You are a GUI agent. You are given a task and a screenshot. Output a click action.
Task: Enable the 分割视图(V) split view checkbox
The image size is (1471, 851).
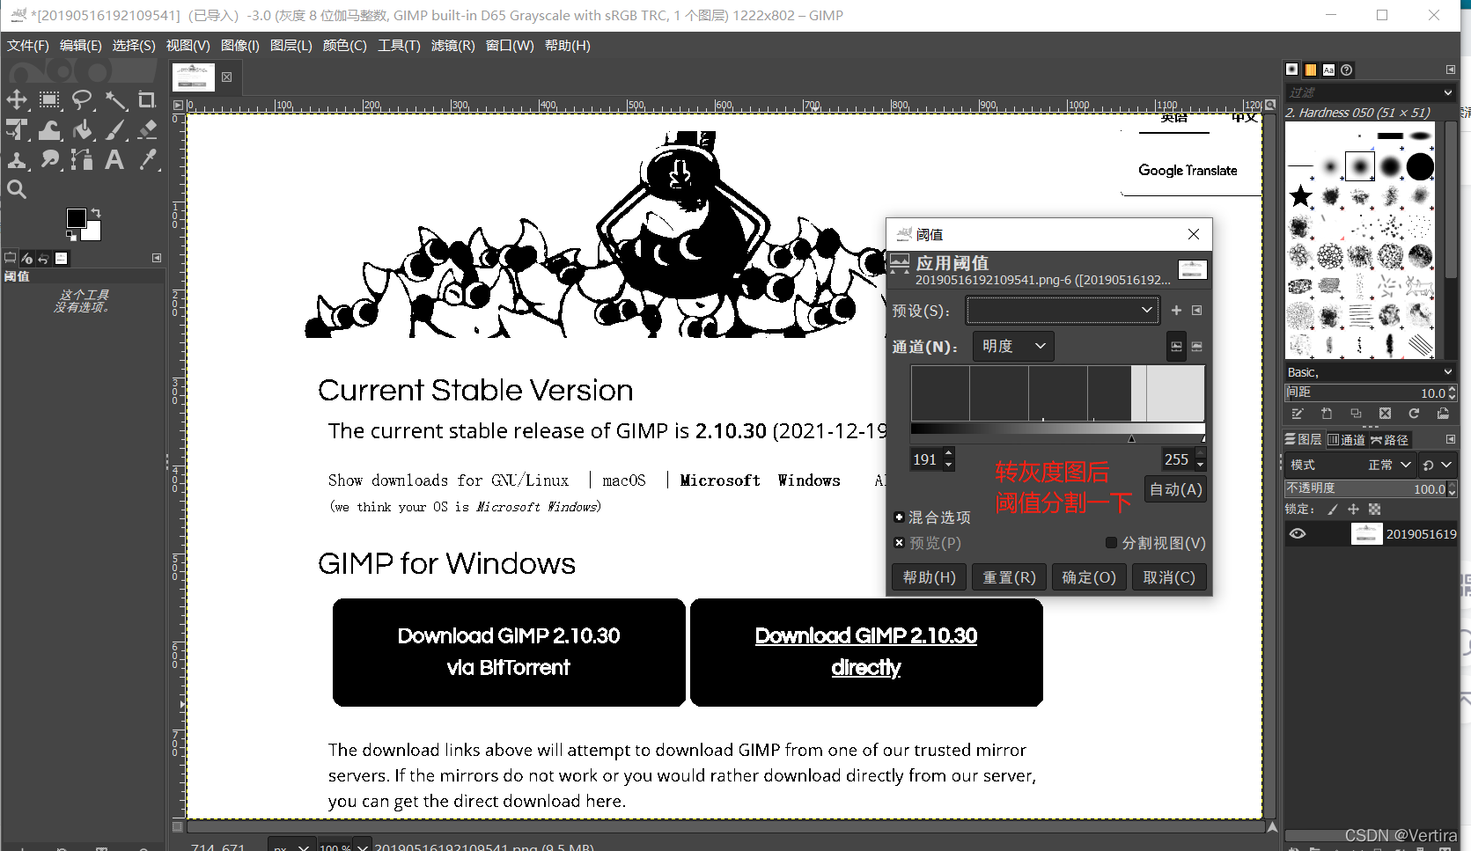tap(1111, 543)
